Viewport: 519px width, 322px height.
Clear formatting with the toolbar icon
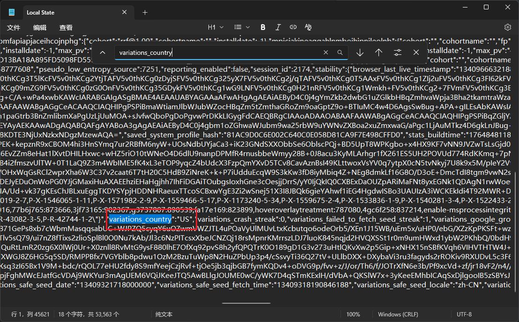(x=308, y=27)
